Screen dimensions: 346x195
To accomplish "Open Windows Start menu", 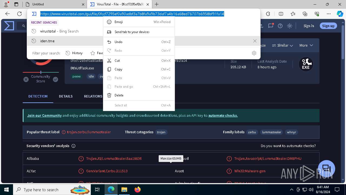I will [x=6, y=190].
